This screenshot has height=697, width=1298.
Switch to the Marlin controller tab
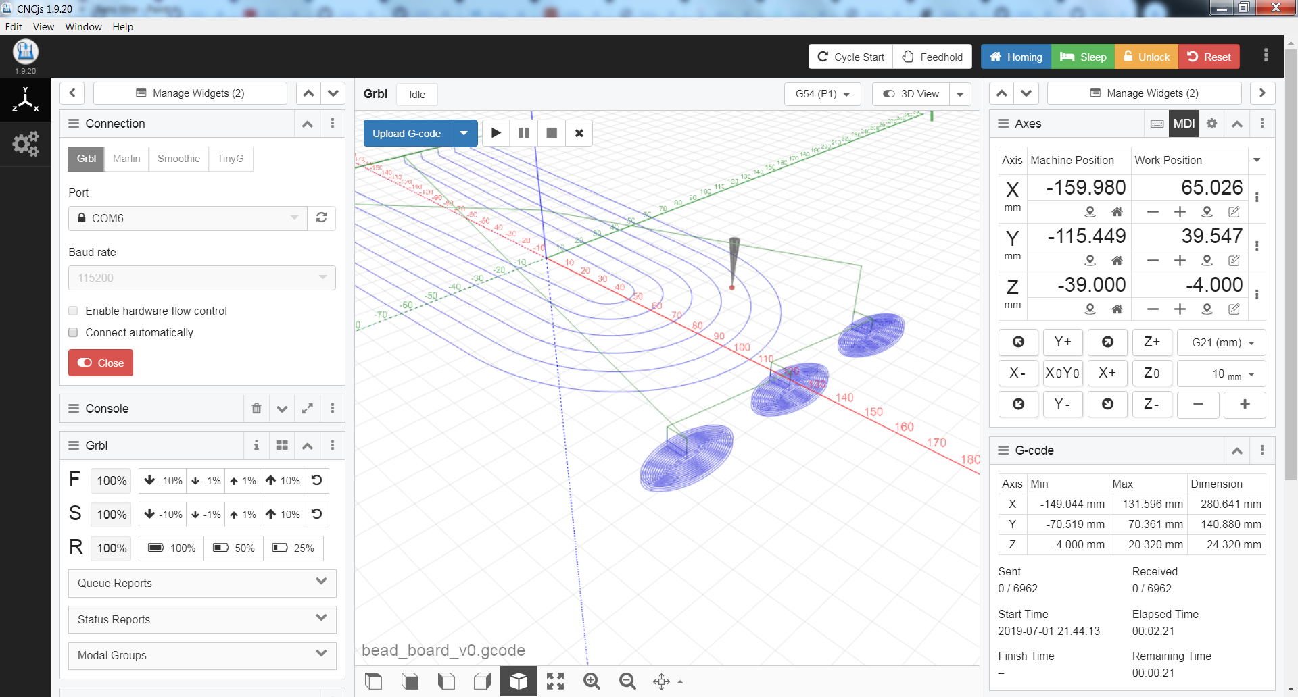(x=126, y=159)
